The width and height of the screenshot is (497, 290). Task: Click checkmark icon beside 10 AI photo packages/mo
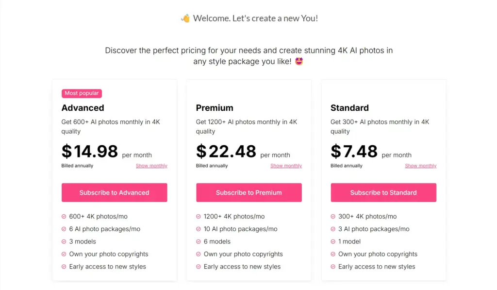point(199,229)
